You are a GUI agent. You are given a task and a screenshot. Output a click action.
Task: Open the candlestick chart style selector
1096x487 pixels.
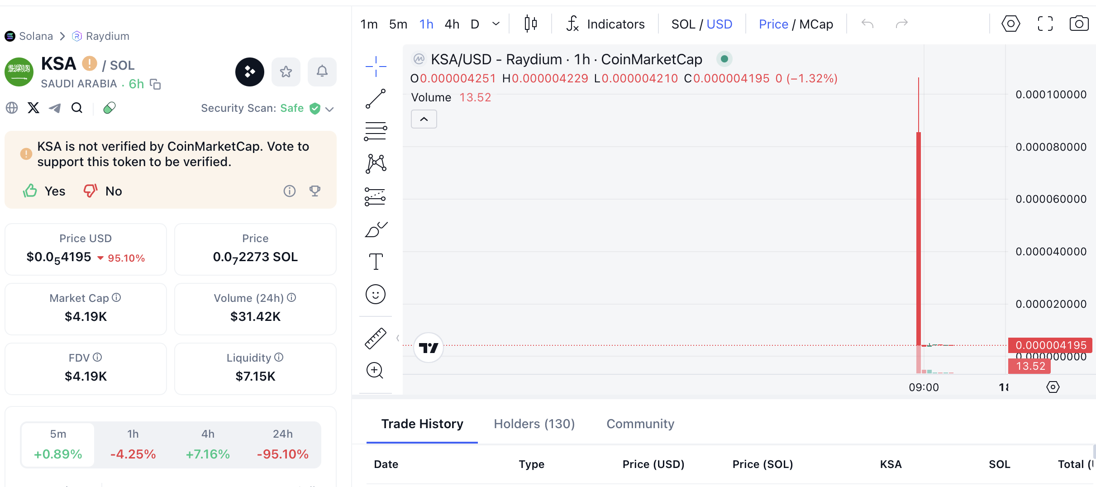click(530, 24)
